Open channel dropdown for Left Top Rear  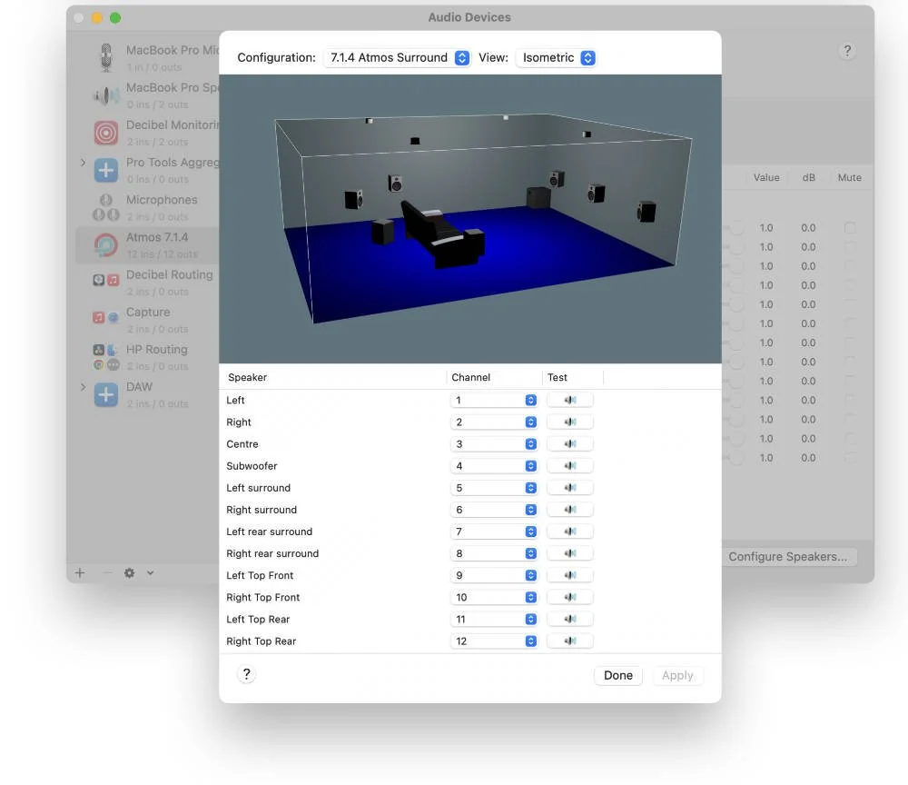point(494,620)
